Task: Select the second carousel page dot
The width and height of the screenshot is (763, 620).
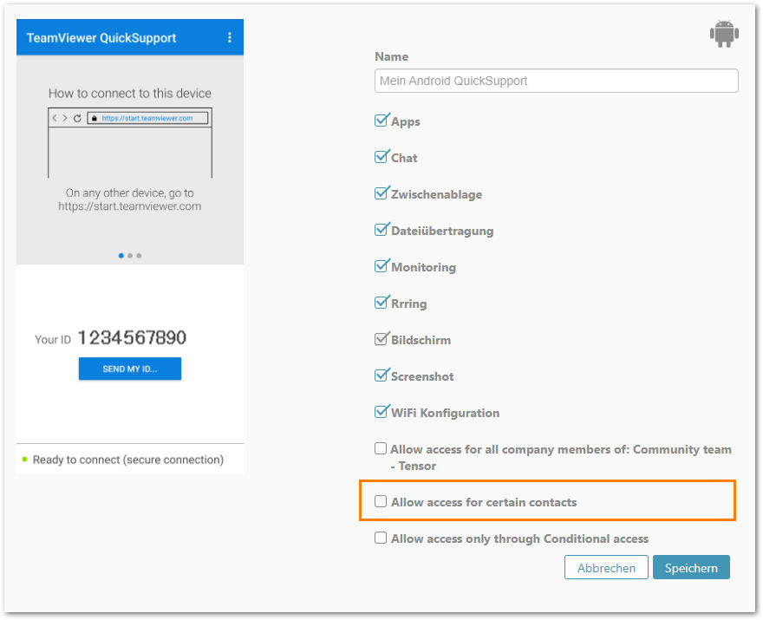Action: point(130,256)
